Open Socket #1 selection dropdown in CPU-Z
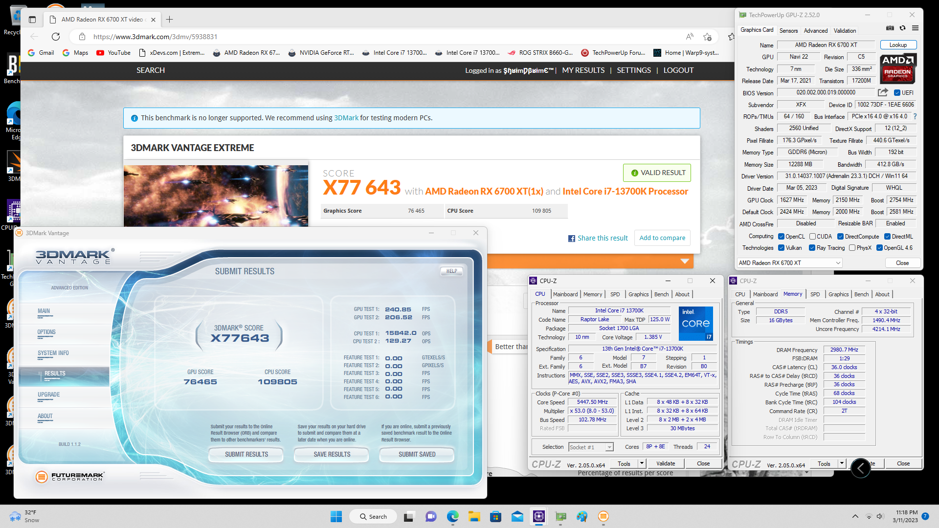The width and height of the screenshot is (939, 528). coord(591,447)
